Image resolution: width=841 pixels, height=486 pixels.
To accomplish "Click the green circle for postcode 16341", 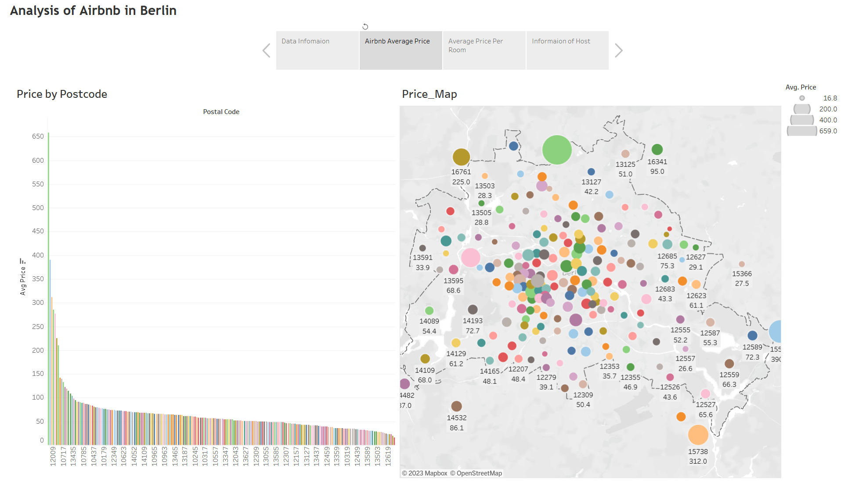I will [x=657, y=150].
